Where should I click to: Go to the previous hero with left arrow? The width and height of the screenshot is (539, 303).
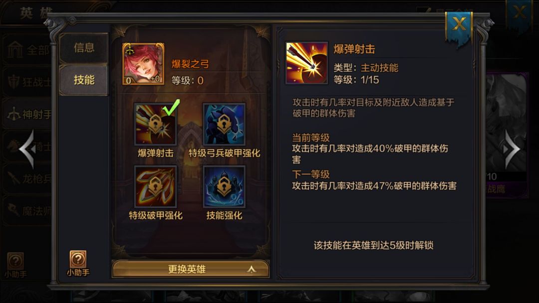[27, 149]
